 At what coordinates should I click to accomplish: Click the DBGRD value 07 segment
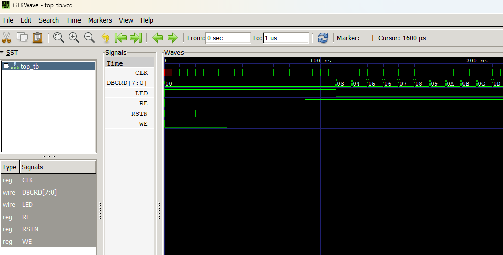tap(407, 83)
